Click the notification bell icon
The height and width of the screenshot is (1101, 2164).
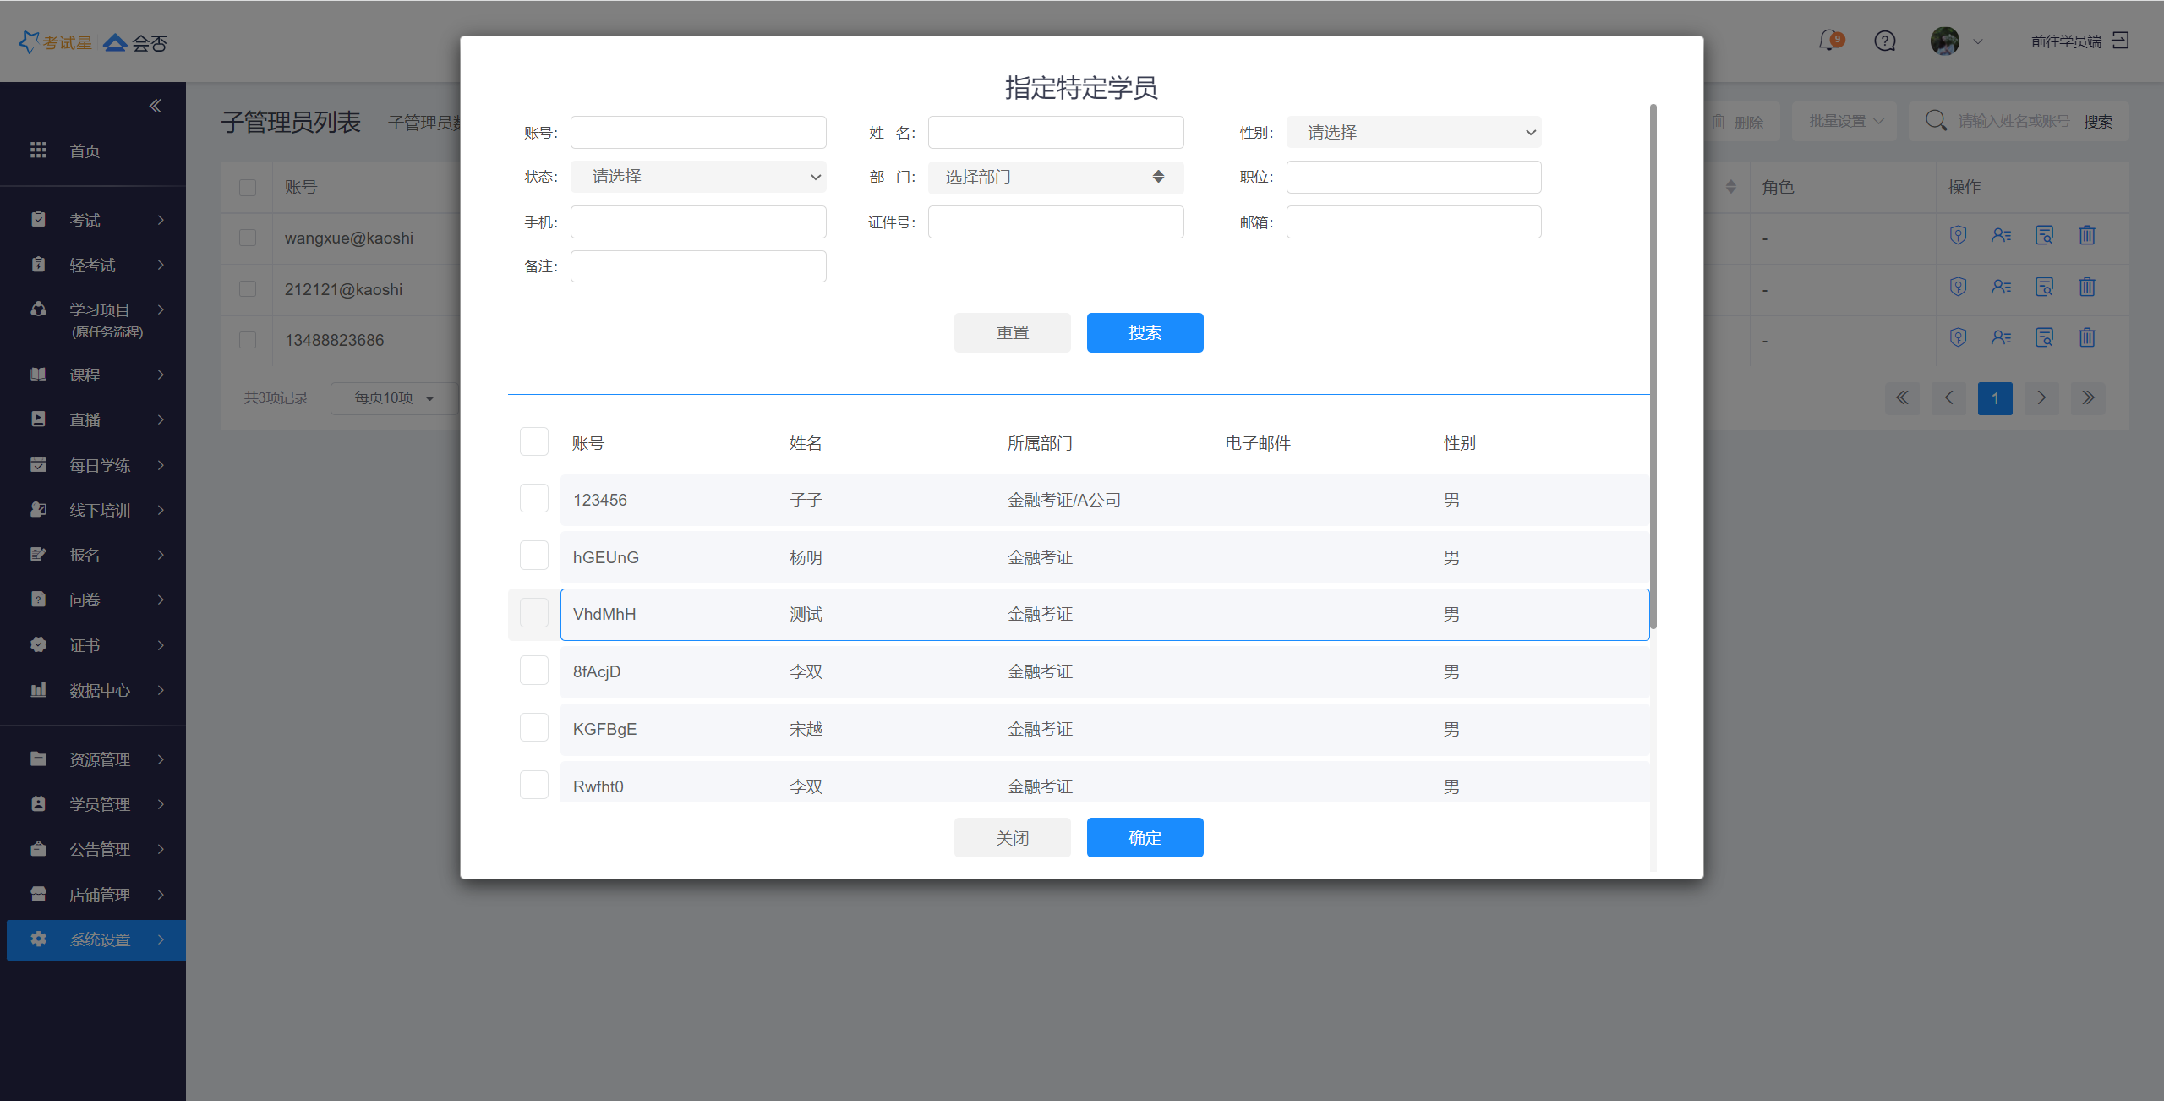(1828, 41)
